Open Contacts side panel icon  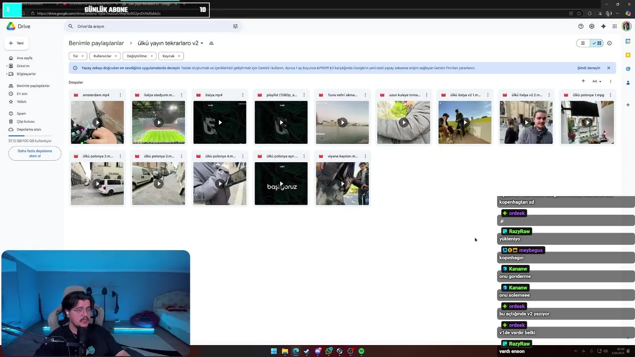(628, 83)
